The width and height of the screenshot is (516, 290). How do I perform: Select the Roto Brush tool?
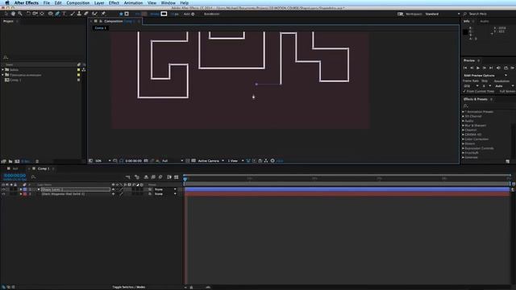[95, 14]
